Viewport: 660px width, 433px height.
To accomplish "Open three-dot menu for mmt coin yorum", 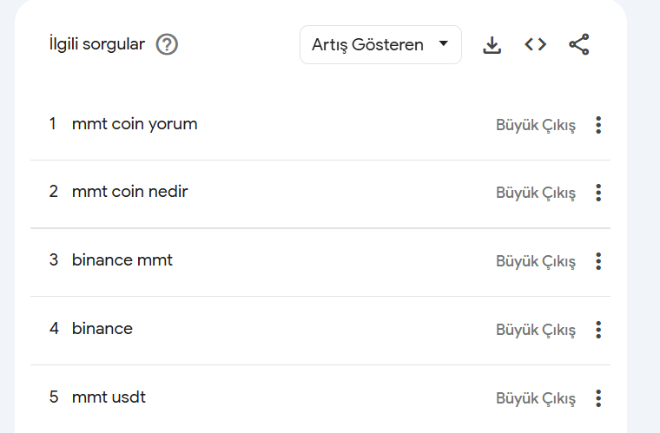I will [598, 125].
